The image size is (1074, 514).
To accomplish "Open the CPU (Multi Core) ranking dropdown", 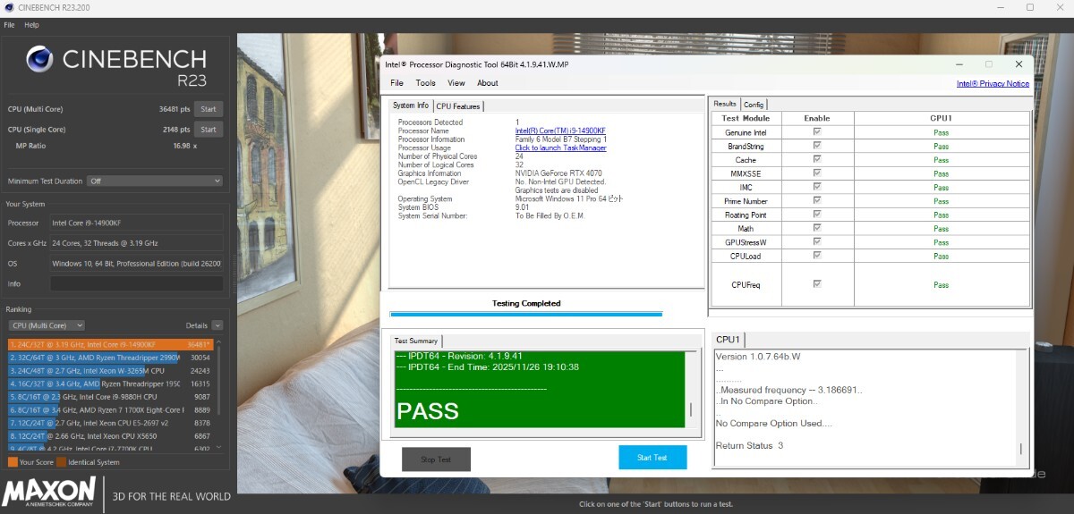I will (46, 325).
